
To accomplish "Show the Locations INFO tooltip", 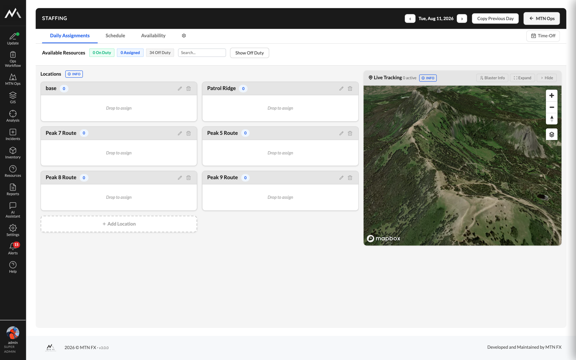I will [74, 74].
